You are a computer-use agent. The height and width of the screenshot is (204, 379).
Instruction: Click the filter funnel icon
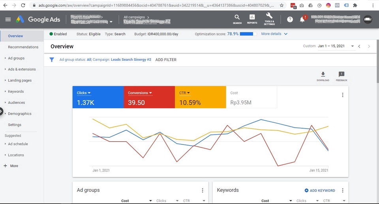(x=52, y=60)
